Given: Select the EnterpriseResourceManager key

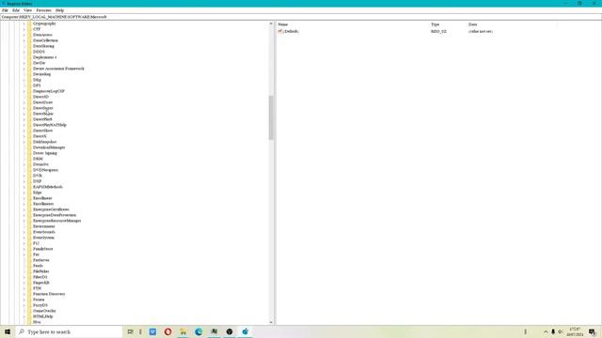Looking at the screenshot, I should (56, 221).
